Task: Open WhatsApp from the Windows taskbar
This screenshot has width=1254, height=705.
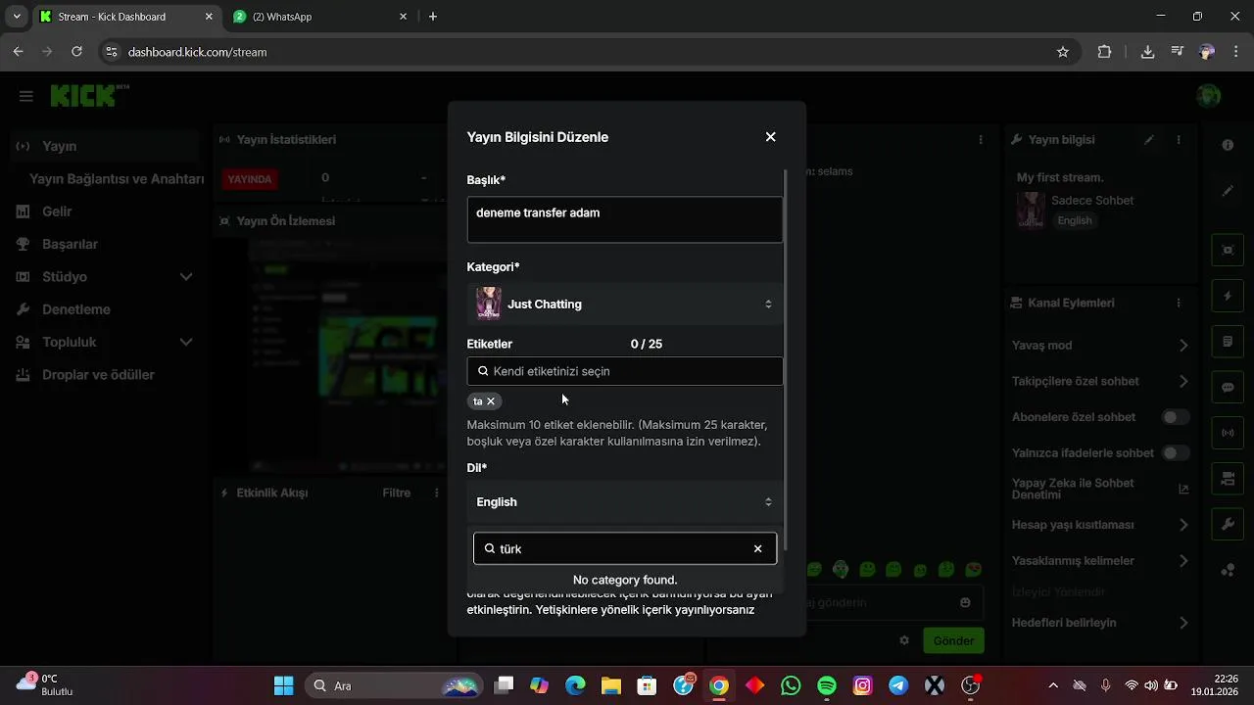Action: 791,685
